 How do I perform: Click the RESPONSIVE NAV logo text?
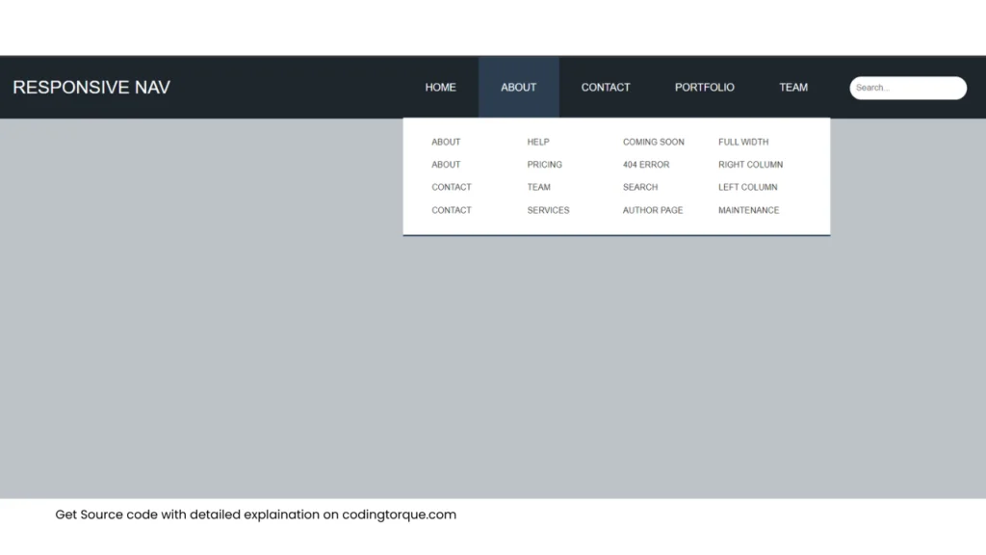91,88
